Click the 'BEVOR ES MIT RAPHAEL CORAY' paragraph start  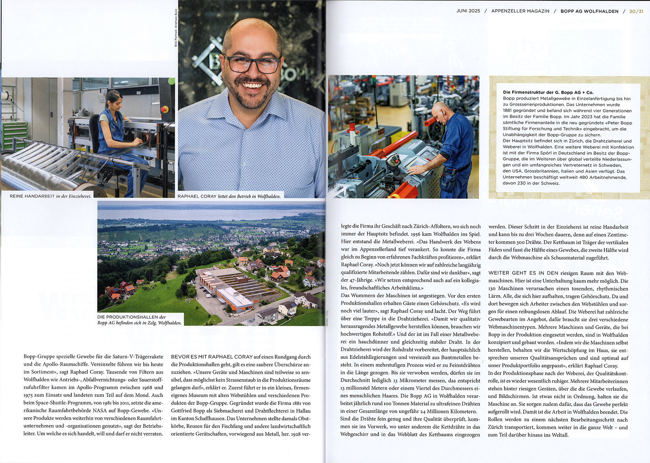212,357
